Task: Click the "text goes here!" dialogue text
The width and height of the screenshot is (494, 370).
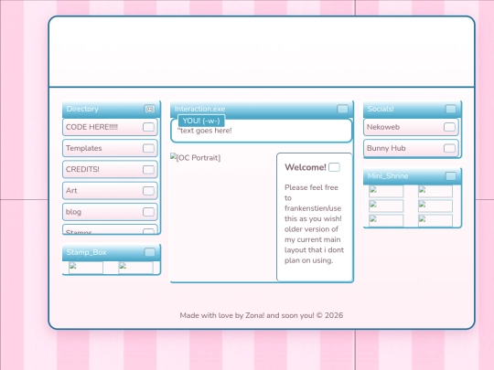Action: (x=205, y=131)
